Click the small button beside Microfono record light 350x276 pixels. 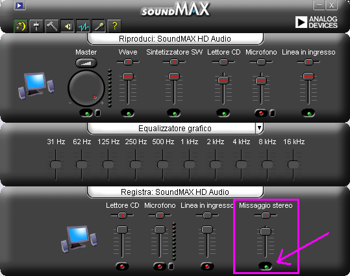tap(171, 266)
